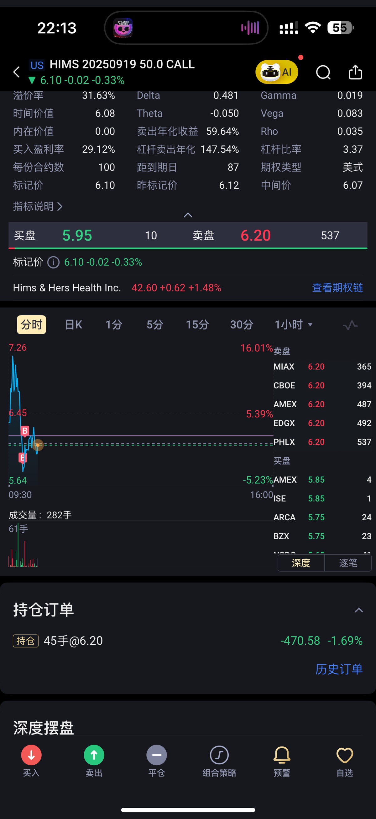The width and height of the screenshot is (376, 819).
Task: Tap the Vega value 0.083
Action: point(350,113)
